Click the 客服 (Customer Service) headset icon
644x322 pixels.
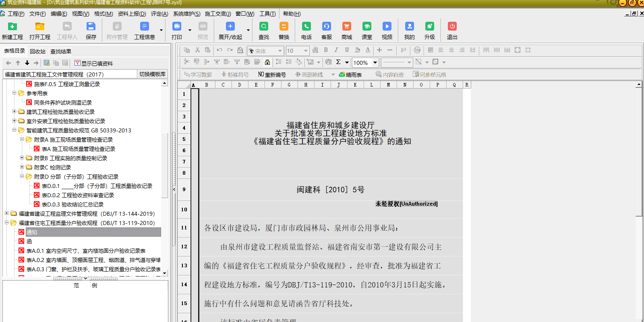click(x=326, y=27)
